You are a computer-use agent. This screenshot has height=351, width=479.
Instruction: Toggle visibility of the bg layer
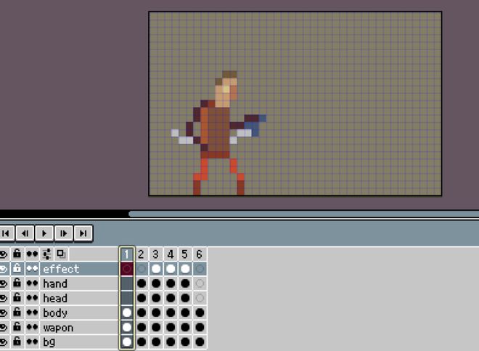point(4,342)
